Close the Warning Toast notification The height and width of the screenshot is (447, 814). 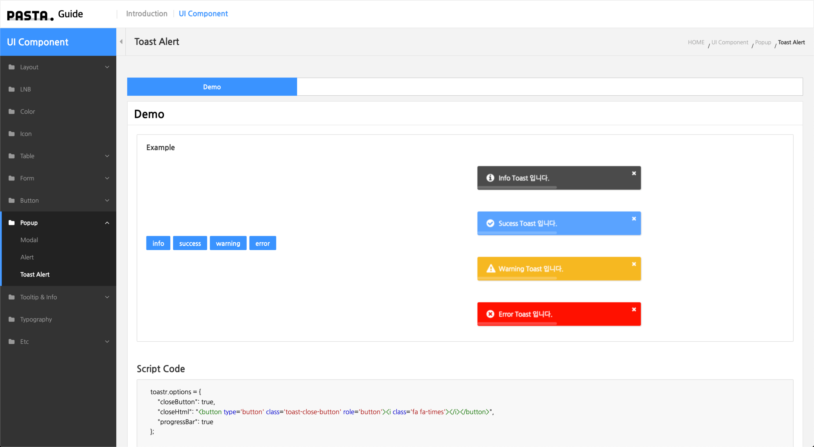[634, 264]
